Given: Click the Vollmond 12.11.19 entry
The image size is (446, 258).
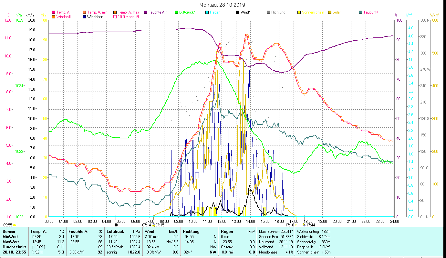Looking at the screenshot, I should (275, 247).
